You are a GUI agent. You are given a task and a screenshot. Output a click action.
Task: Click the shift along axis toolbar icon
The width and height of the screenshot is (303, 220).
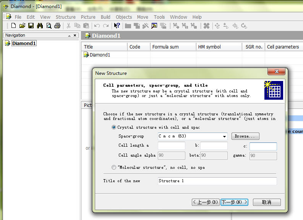226,26
